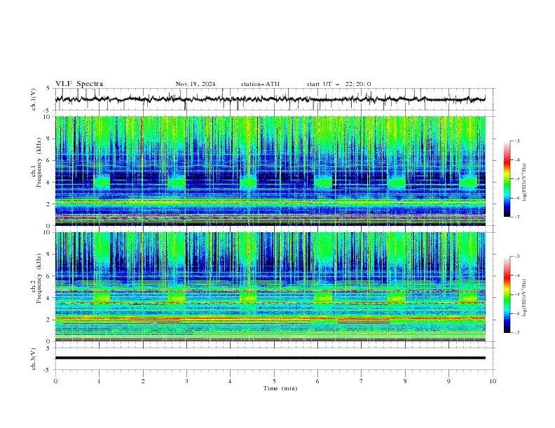Click the ch.2 spectrogram panel
Screen dimensions: 555x428
pos(270,287)
